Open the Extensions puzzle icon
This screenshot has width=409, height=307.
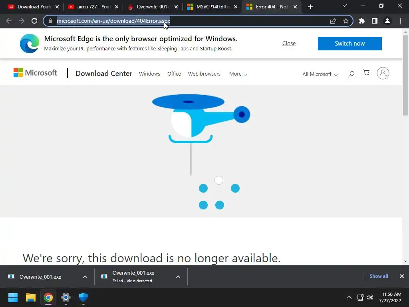point(362,21)
